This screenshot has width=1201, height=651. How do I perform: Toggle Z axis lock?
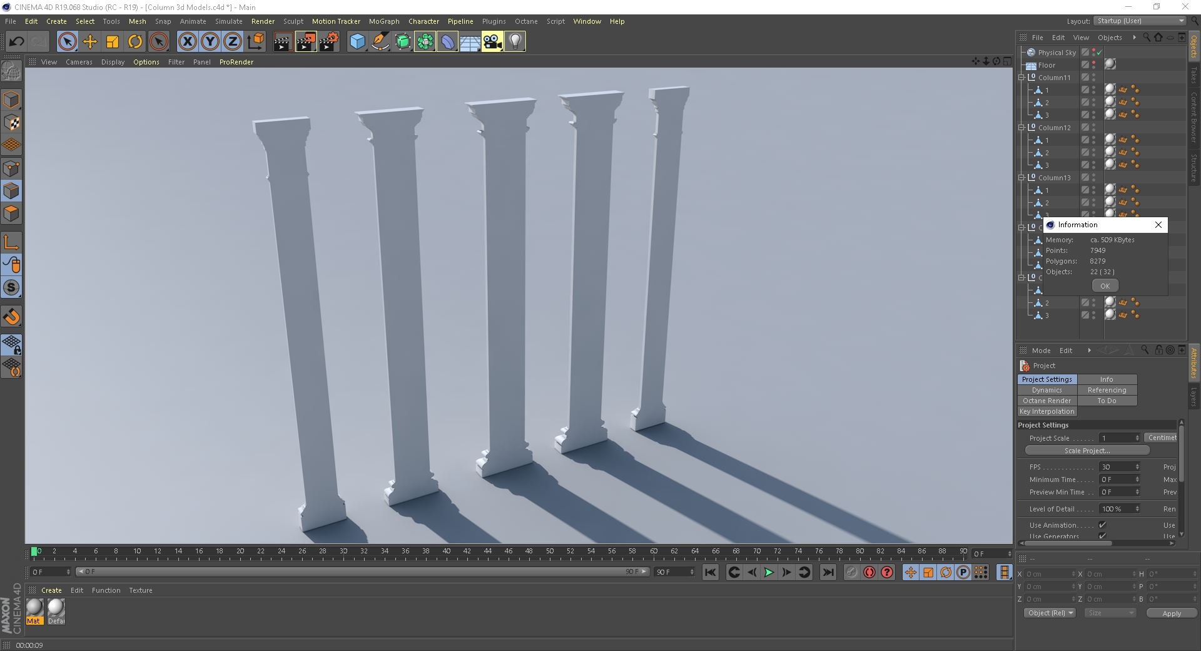233,42
